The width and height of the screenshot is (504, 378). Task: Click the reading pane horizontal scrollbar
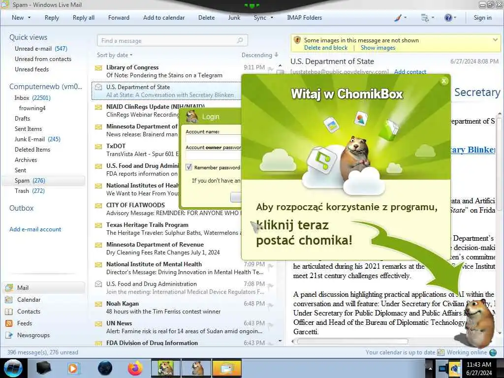(352, 342)
